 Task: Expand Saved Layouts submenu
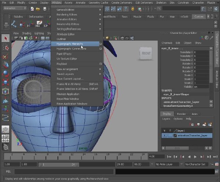(x=77, y=74)
